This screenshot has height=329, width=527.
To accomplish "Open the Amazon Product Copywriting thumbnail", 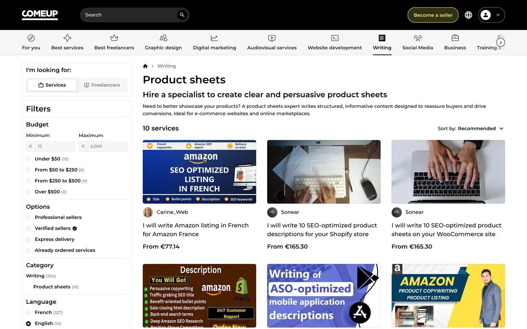I will point(448,296).
